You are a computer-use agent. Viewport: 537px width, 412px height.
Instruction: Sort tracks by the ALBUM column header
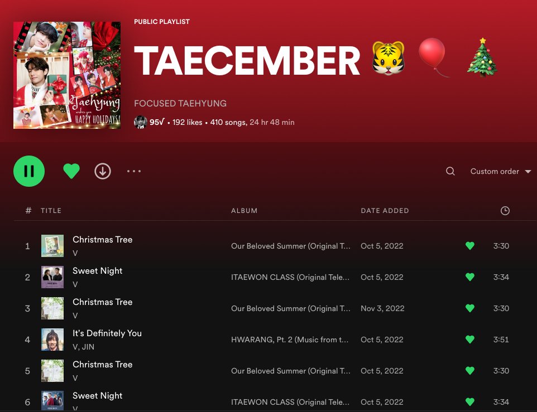244,211
